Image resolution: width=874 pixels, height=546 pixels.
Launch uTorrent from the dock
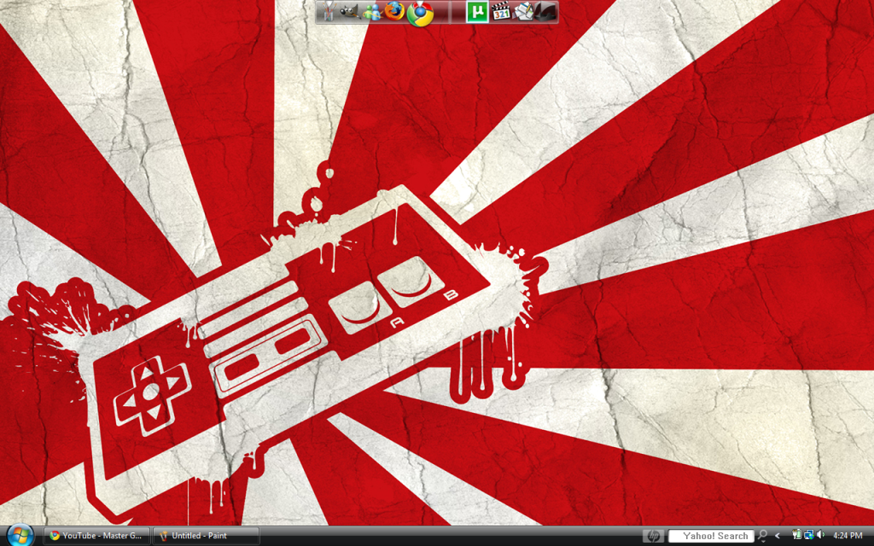click(477, 12)
